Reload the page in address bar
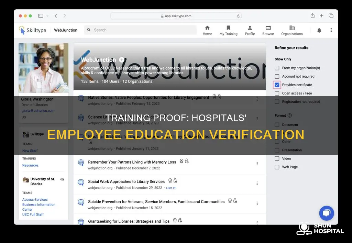 (238, 16)
